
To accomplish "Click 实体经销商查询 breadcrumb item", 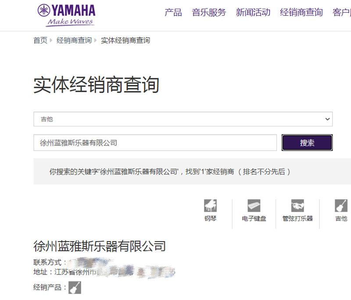I will pos(125,40).
